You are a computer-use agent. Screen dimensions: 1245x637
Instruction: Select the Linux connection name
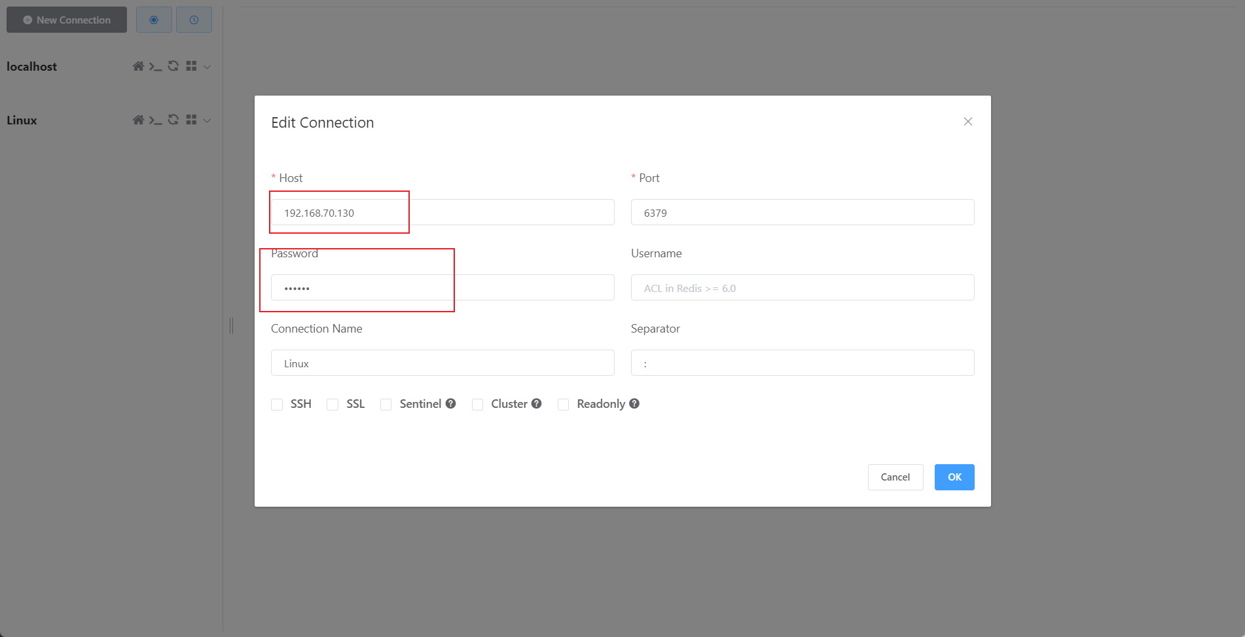click(22, 120)
